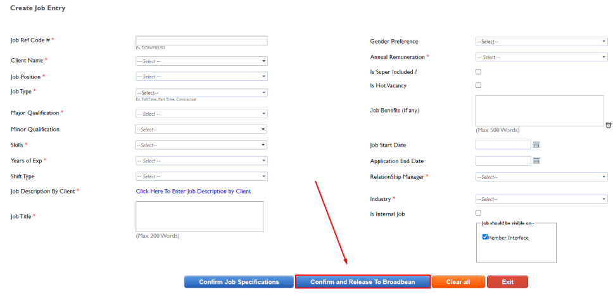The image size is (613, 294).
Task: Select the Industry dropdown
Action: coord(541,199)
